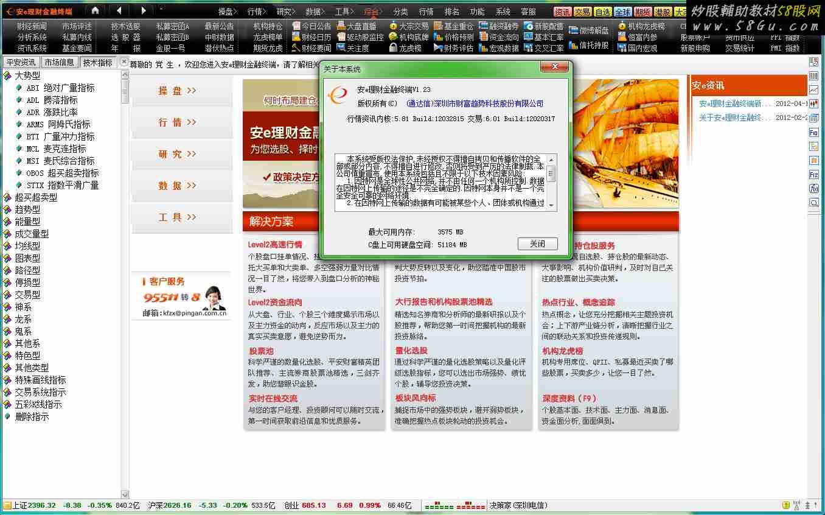Click the 资讯 quick button at top right
Image resolution: width=825 pixels, height=515 pixels.
[562, 12]
